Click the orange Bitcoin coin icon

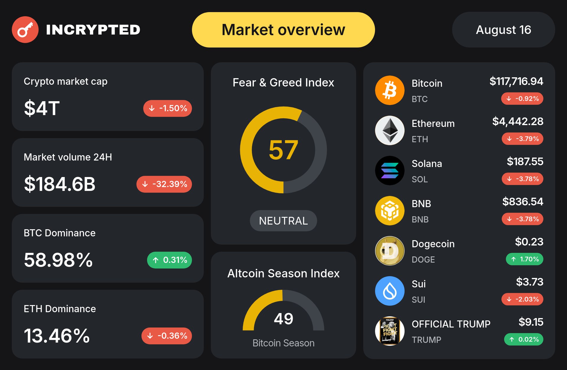[x=390, y=90]
